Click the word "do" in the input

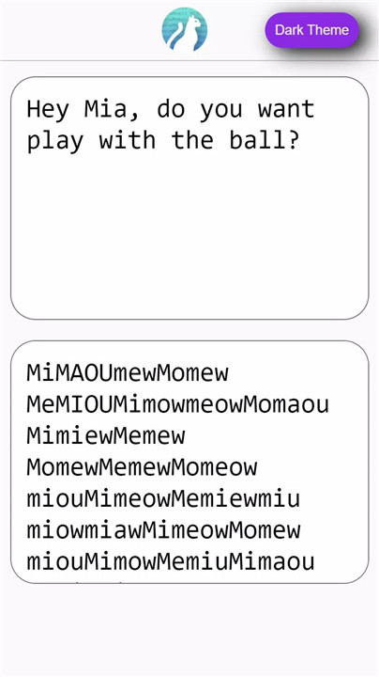click(x=171, y=109)
